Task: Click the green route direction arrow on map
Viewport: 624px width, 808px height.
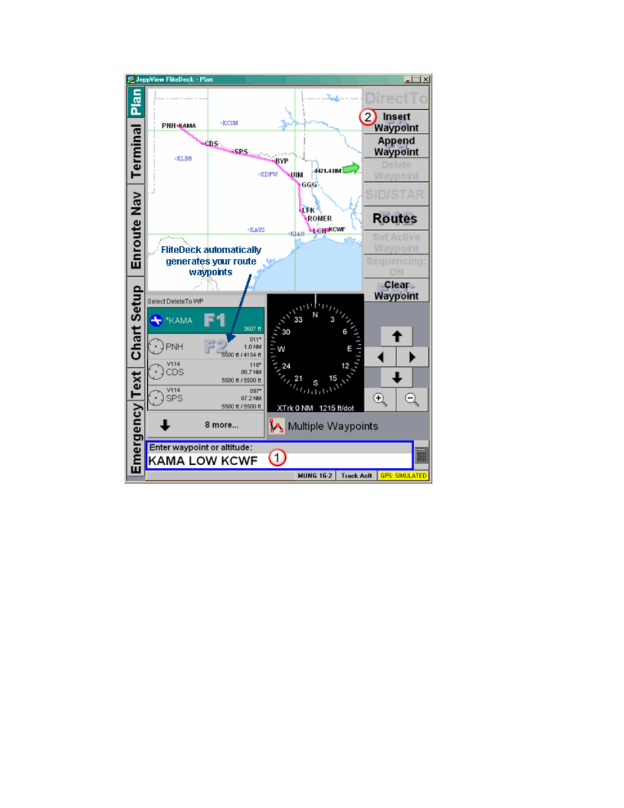Action: pyautogui.click(x=351, y=169)
